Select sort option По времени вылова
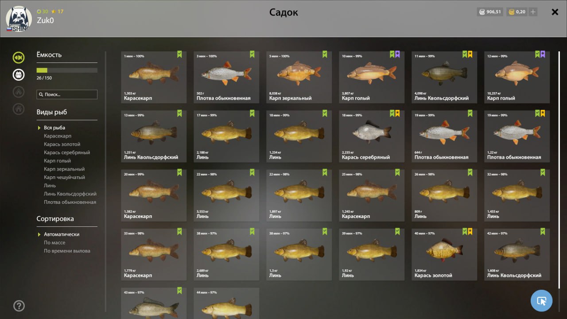 pyautogui.click(x=67, y=251)
